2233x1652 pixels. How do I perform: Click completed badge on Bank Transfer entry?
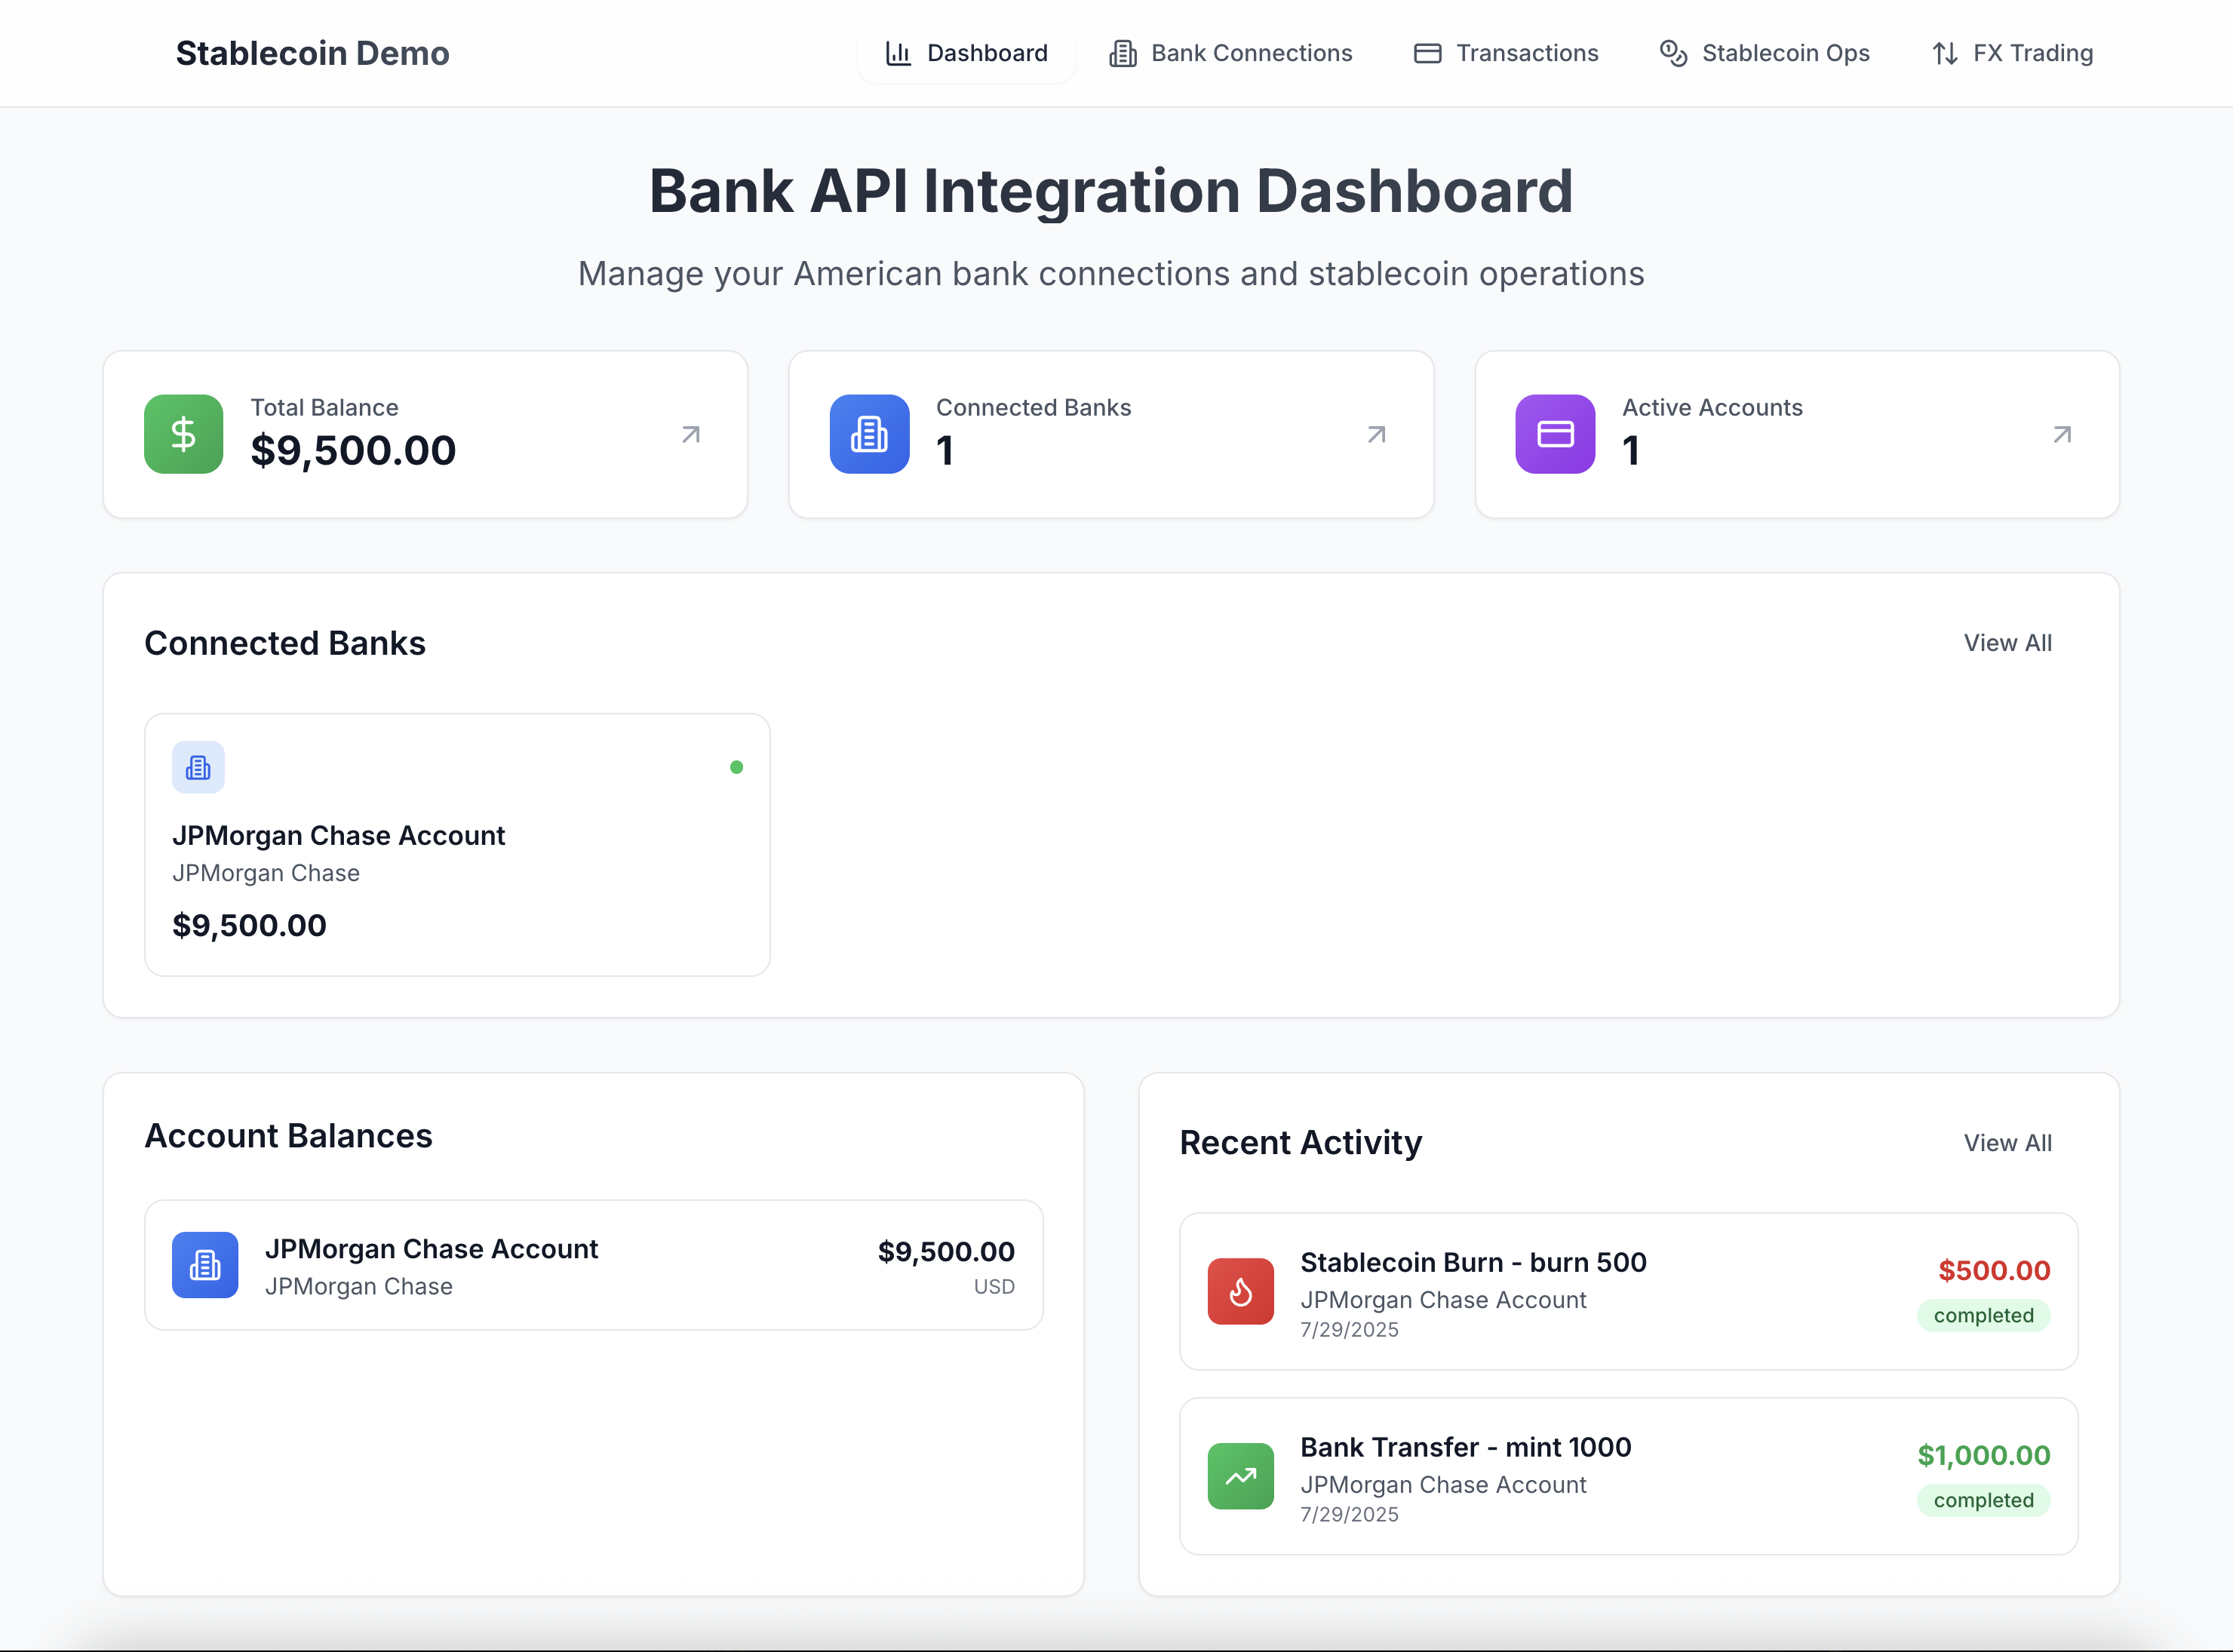point(1983,1500)
